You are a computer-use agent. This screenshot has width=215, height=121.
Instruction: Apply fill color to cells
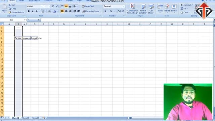49,11
